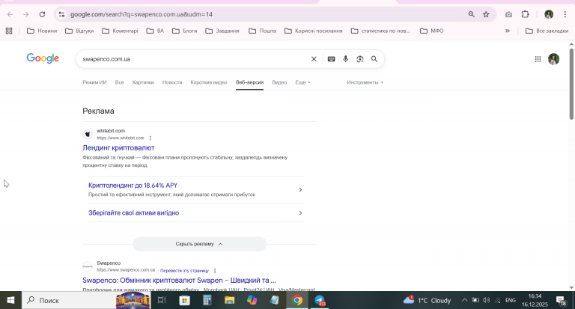Submit search with the magnifier icon

pos(374,59)
